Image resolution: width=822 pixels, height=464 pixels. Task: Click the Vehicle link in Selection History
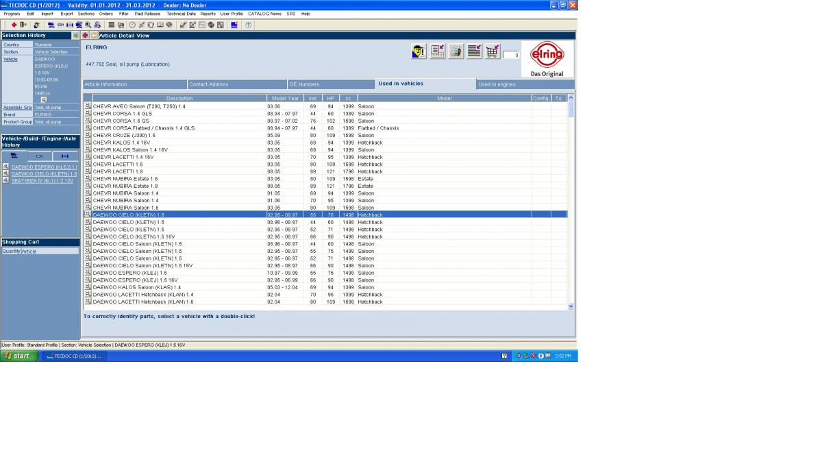[10, 59]
